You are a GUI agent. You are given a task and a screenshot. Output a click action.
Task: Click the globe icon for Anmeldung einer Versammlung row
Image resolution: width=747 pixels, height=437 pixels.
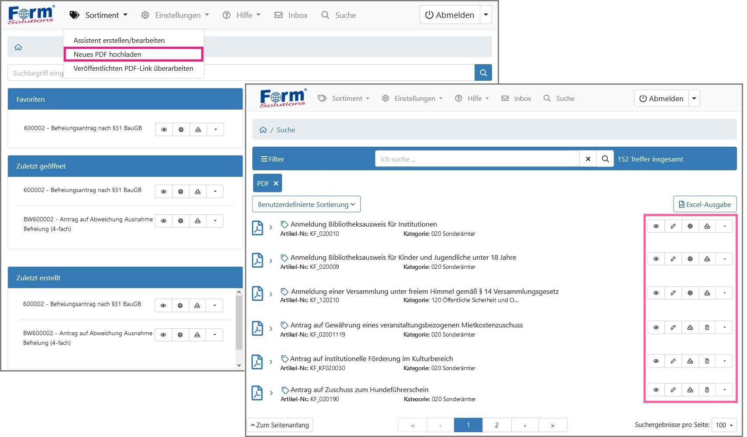click(690, 293)
